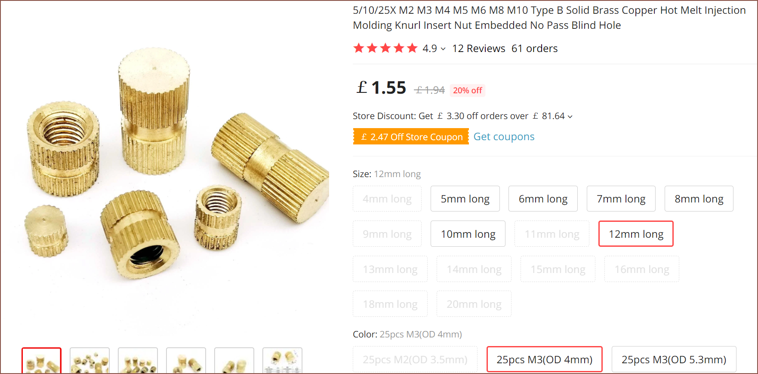Select the first product thumbnail image
Viewport: 758px width, 374px height.
point(41,361)
